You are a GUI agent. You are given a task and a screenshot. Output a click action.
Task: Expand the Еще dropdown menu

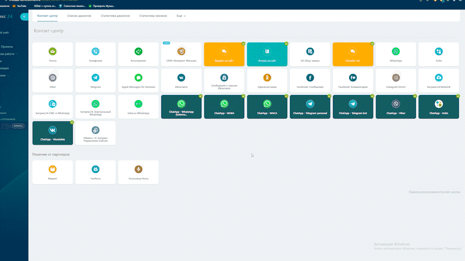pos(181,16)
